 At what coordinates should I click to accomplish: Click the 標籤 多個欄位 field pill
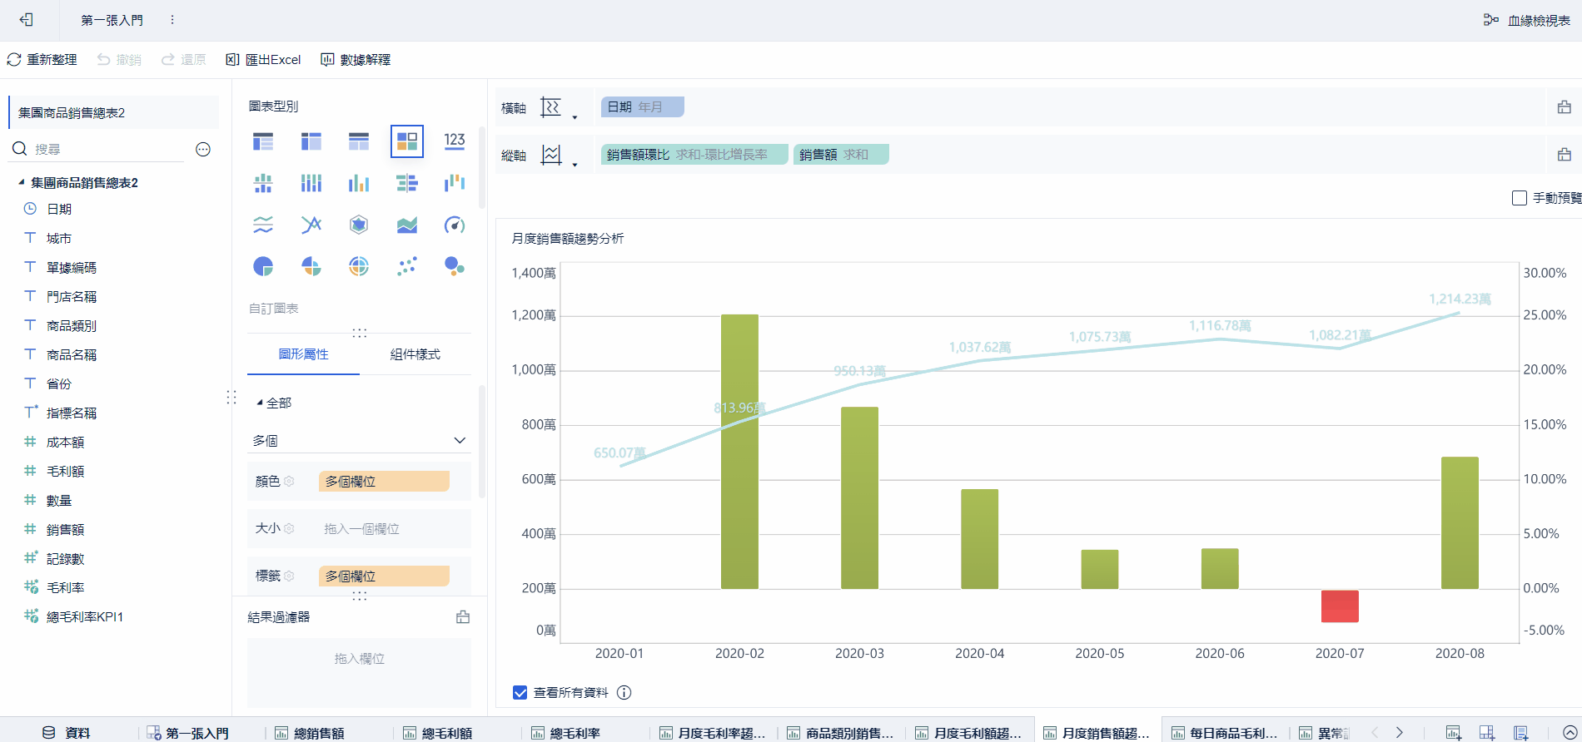pos(384,576)
